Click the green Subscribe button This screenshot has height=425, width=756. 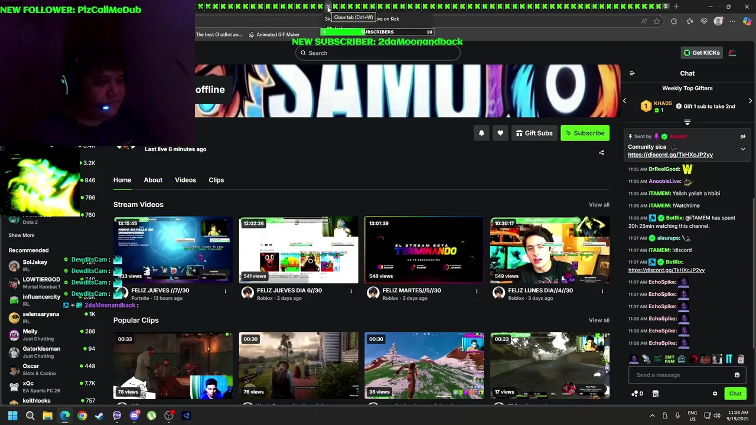pyautogui.click(x=585, y=133)
